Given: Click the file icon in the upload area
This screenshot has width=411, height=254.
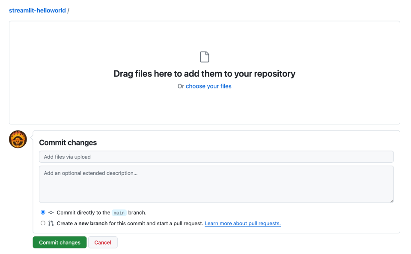Looking at the screenshot, I should pos(205,57).
